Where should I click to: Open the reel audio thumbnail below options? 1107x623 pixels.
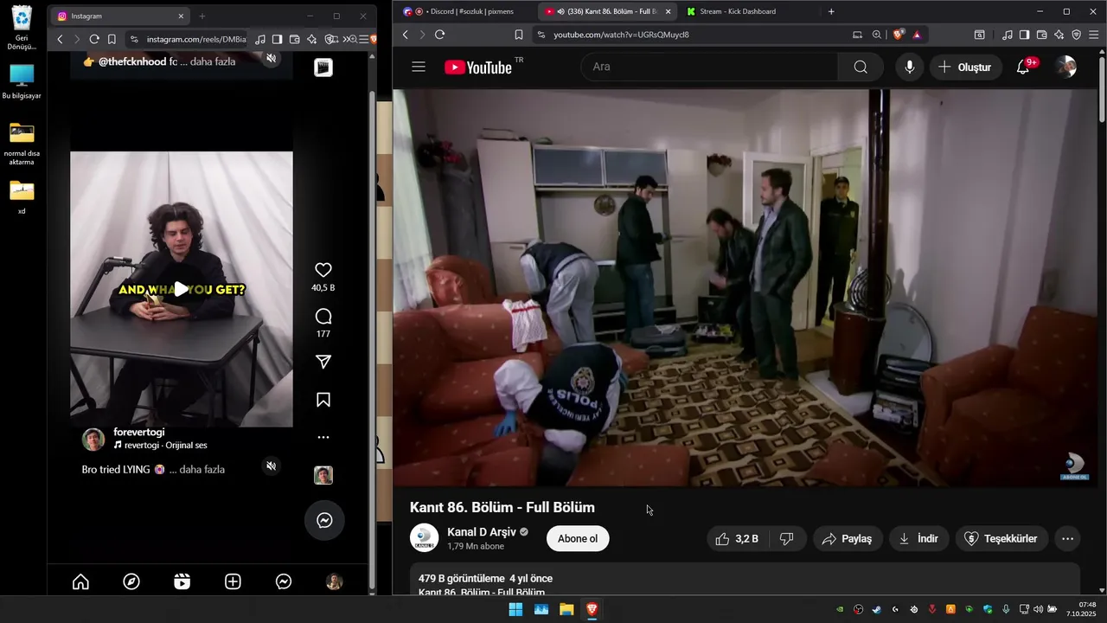point(323,475)
